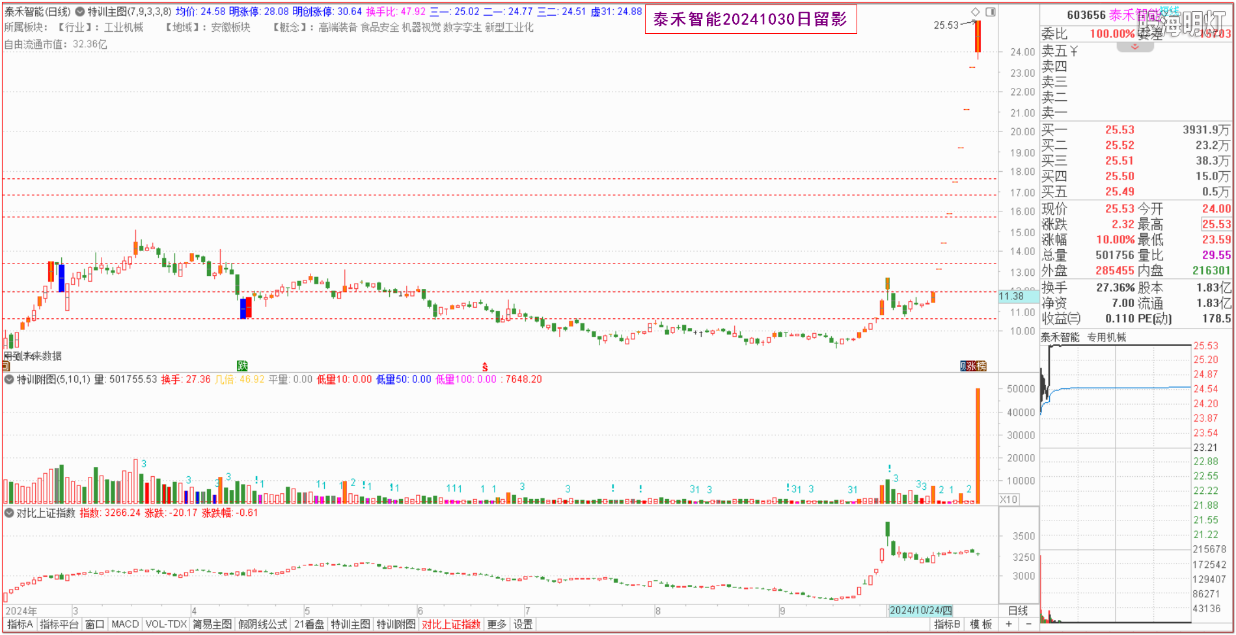Click the diamond icon atop the chart
Screen dimensions: 1236x635
[975, 12]
